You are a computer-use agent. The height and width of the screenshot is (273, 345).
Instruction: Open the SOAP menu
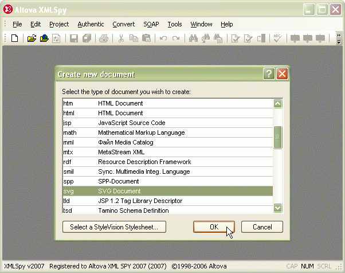(151, 24)
